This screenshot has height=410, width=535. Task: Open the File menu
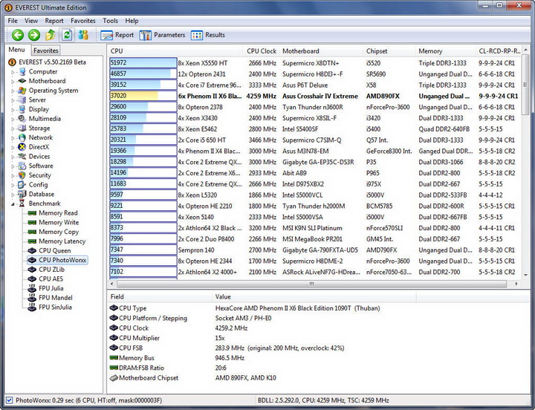tap(13, 21)
